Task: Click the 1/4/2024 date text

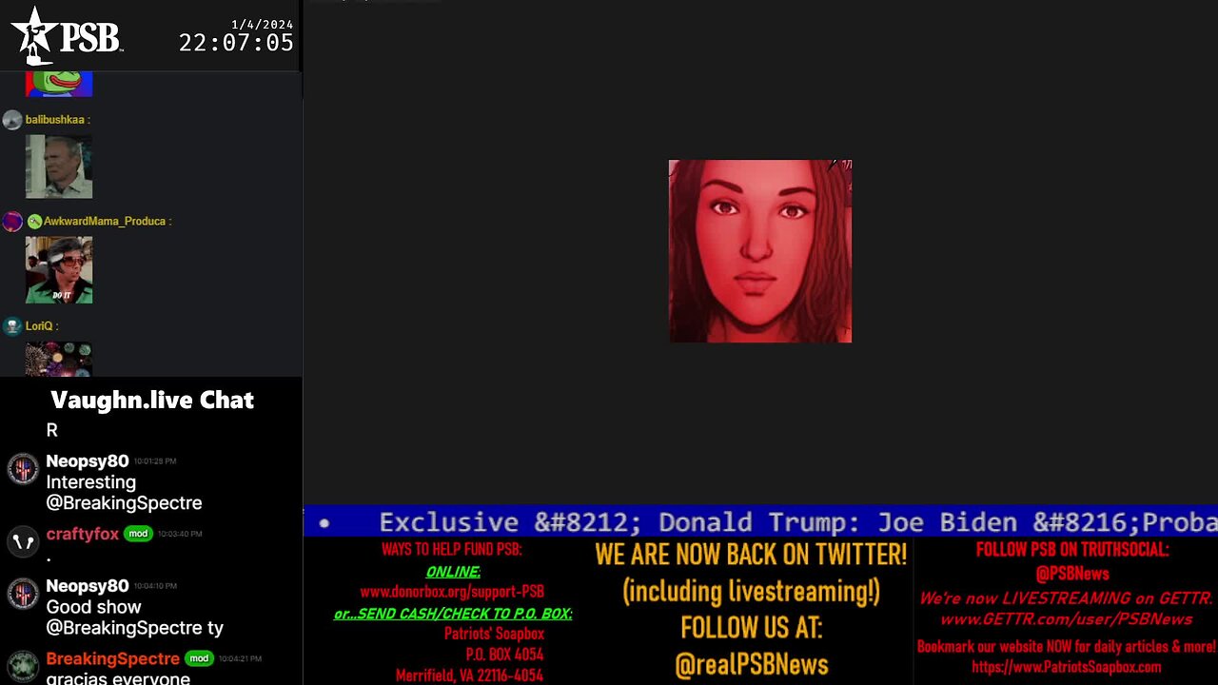Action: pyautogui.click(x=263, y=24)
